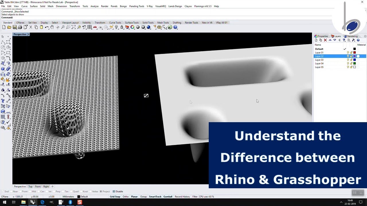Click into the Command input line

(172, 17)
